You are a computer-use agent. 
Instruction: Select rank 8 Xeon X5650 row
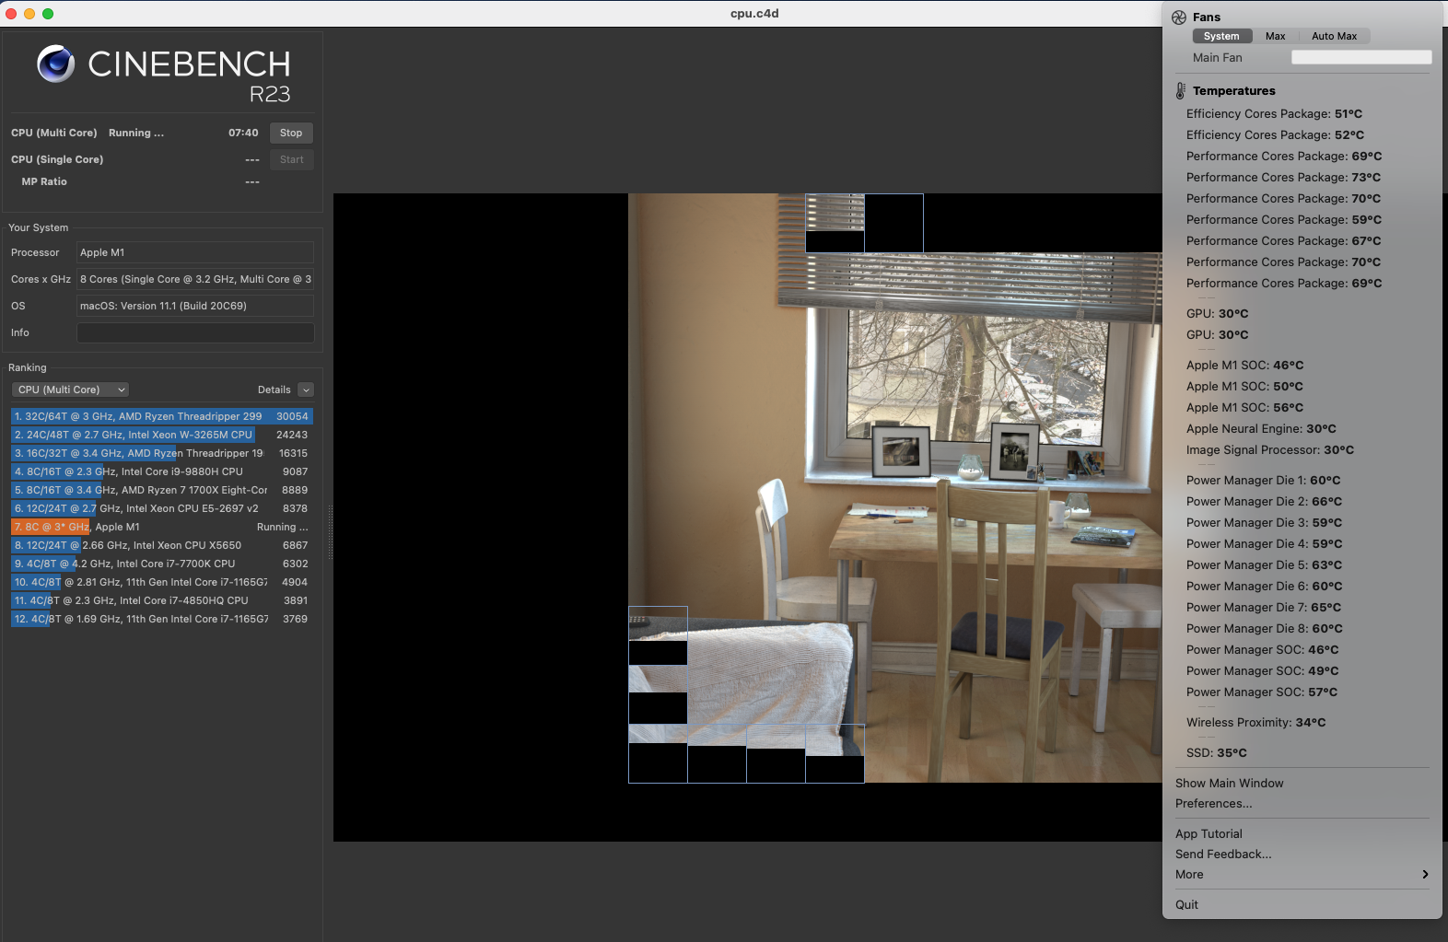[162, 545]
